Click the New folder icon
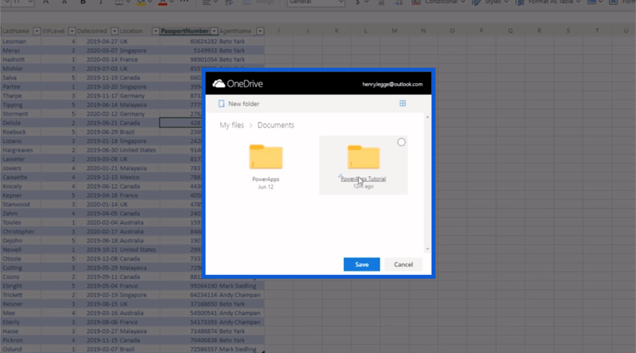The width and height of the screenshot is (636, 353). pos(221,104)
